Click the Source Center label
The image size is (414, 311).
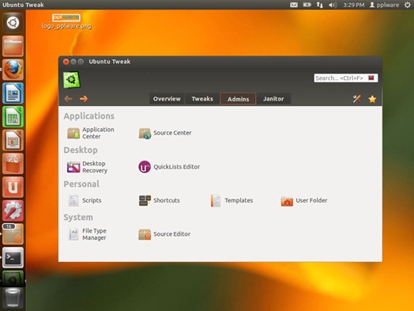(172, 133)
